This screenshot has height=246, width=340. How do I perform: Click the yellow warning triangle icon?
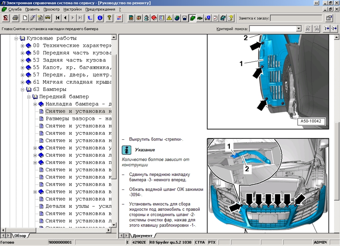[169, 18]
